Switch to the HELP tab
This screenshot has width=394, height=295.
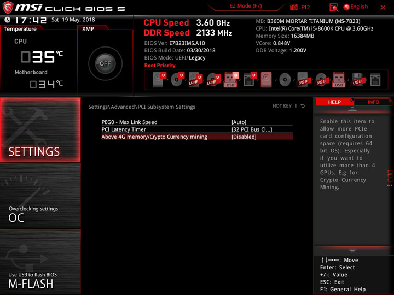[334, 102]
